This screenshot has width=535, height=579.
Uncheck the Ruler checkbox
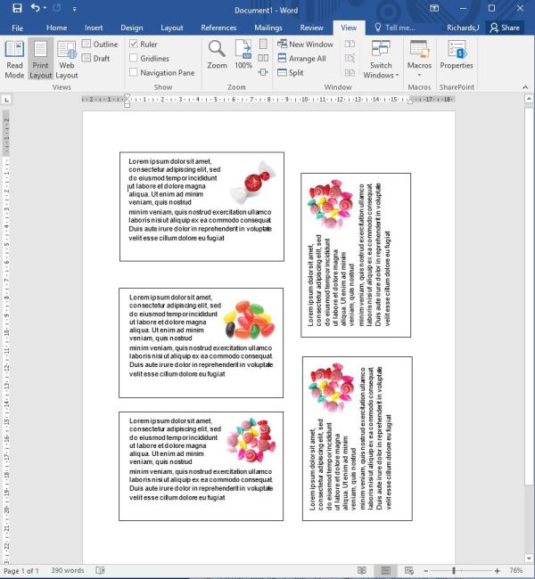(134, 44)
